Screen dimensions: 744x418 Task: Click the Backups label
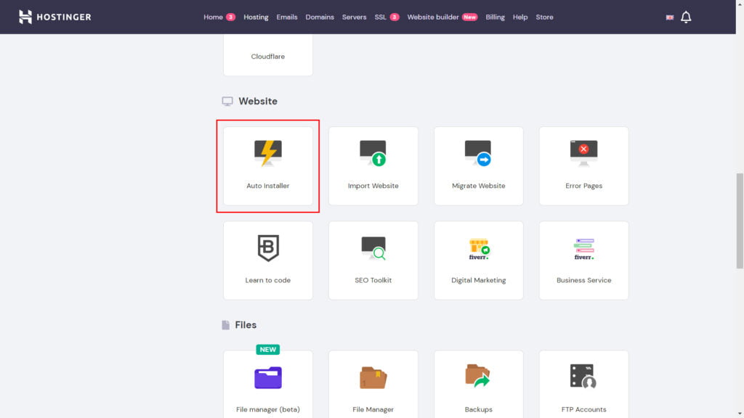(x=478, y=409)
